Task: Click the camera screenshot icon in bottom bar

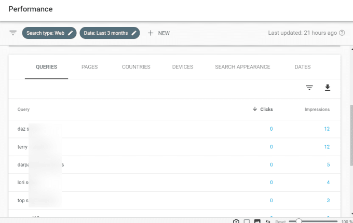Action: [237, 221]
